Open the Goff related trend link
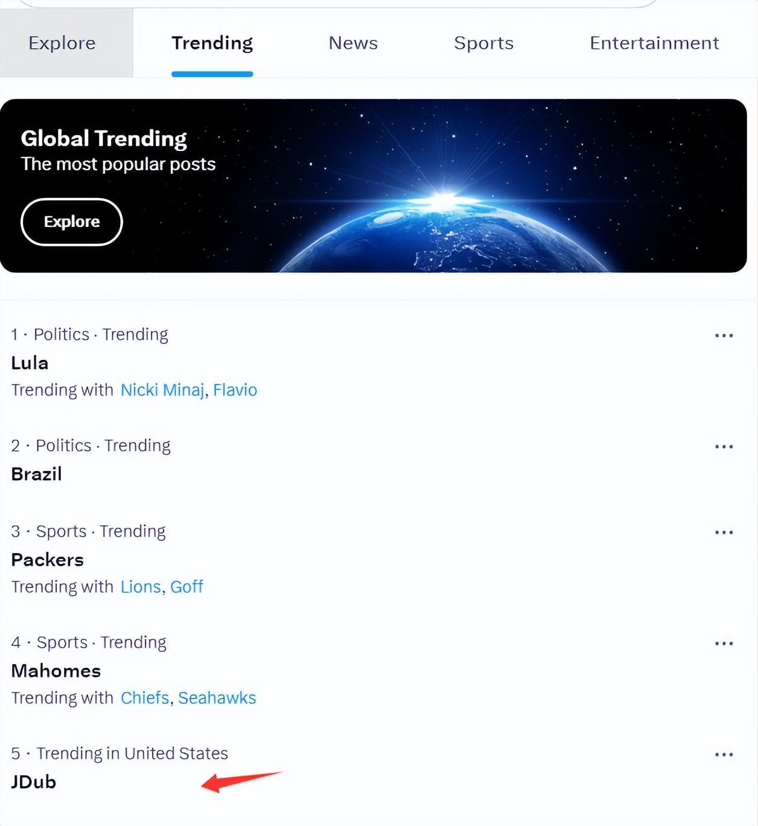This screenshot has height=826, width=758. coord(186,587)
